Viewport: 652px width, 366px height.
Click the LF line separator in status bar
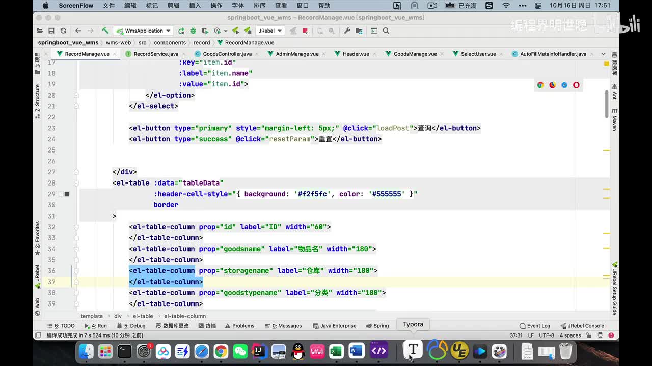pyautogui.click(x=531, y=335)
